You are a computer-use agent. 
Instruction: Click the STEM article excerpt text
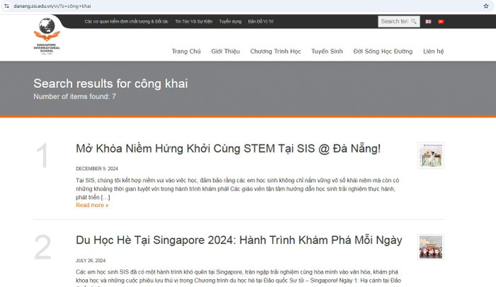coord(237,188)
